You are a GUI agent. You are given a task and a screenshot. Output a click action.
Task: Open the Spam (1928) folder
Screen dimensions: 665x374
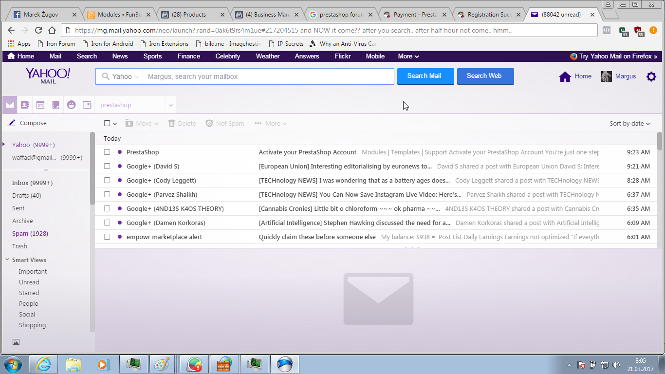click(30, 233)
